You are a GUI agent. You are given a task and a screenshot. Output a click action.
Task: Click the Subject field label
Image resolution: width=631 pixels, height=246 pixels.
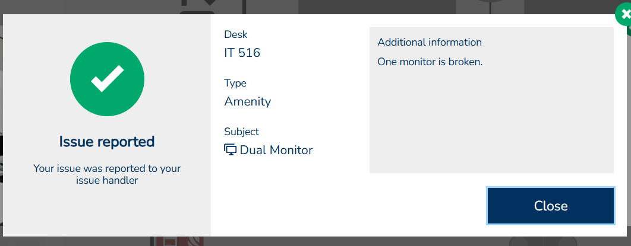pos(241,132)
